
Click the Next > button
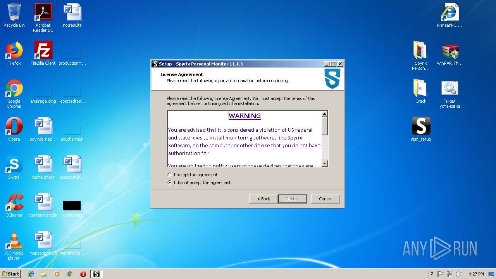pyautogui.click(x=292, y=199)
